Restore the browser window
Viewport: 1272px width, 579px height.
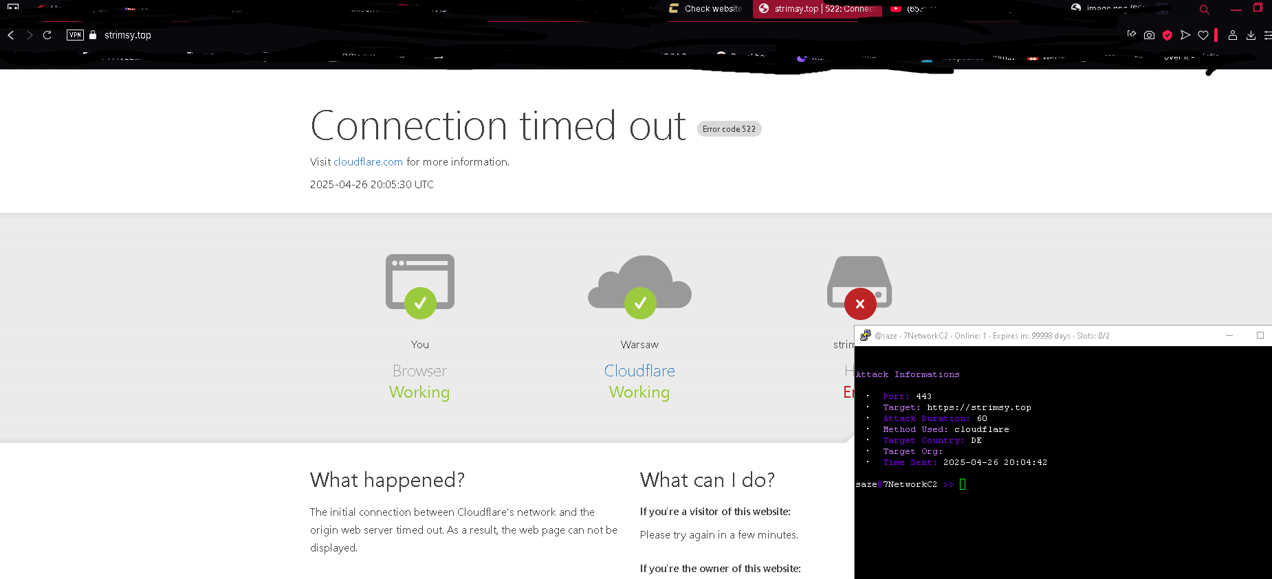(x=1258, y=8)
